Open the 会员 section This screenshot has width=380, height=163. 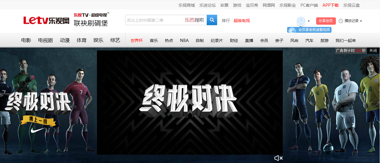click(264, 41)
